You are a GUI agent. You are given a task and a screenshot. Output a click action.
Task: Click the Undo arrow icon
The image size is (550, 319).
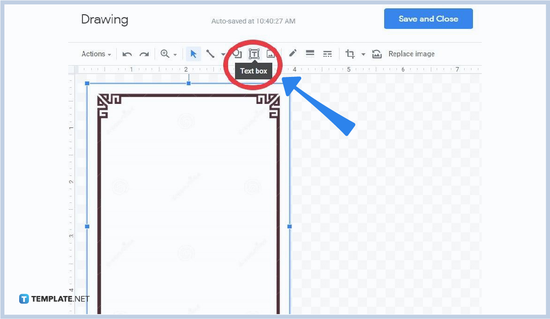pyautogui.click(x=127, y=54)
